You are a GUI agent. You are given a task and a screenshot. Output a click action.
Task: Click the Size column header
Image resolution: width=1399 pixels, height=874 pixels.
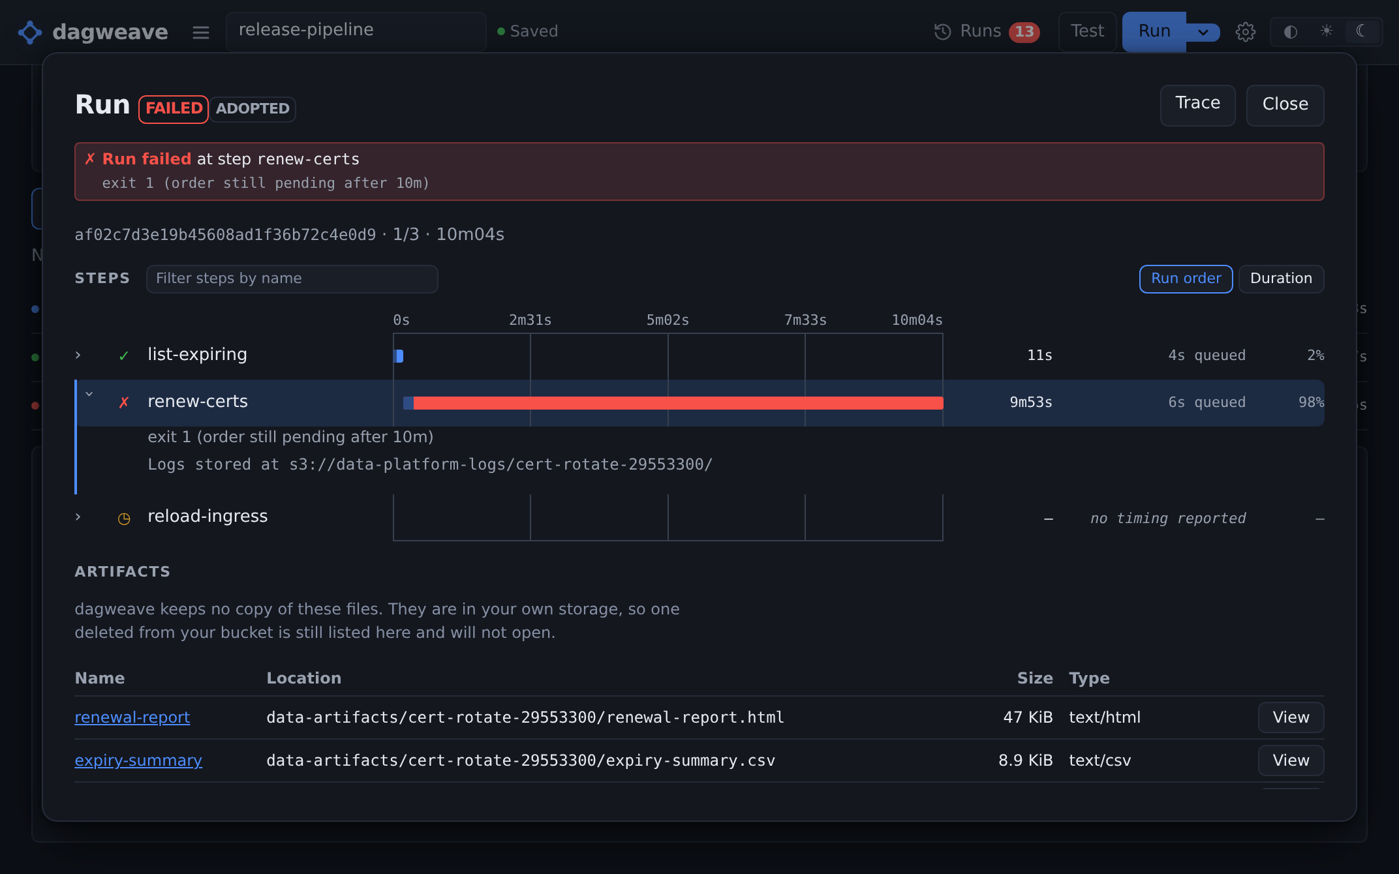coord(1035,678)
